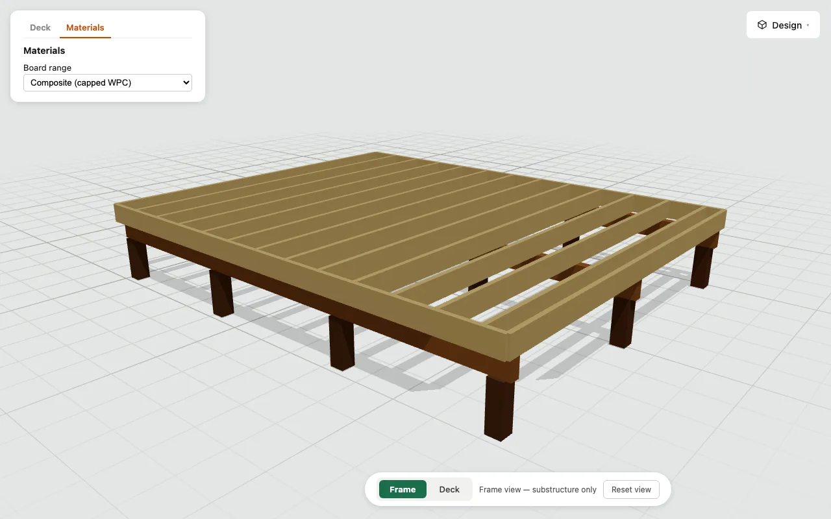Click the "Board range" label
The height and width of the screenshot is (519, 831).
coord(47,67)
